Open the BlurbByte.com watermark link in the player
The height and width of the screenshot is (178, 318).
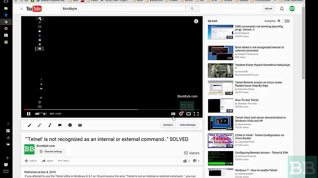point(187,96)
